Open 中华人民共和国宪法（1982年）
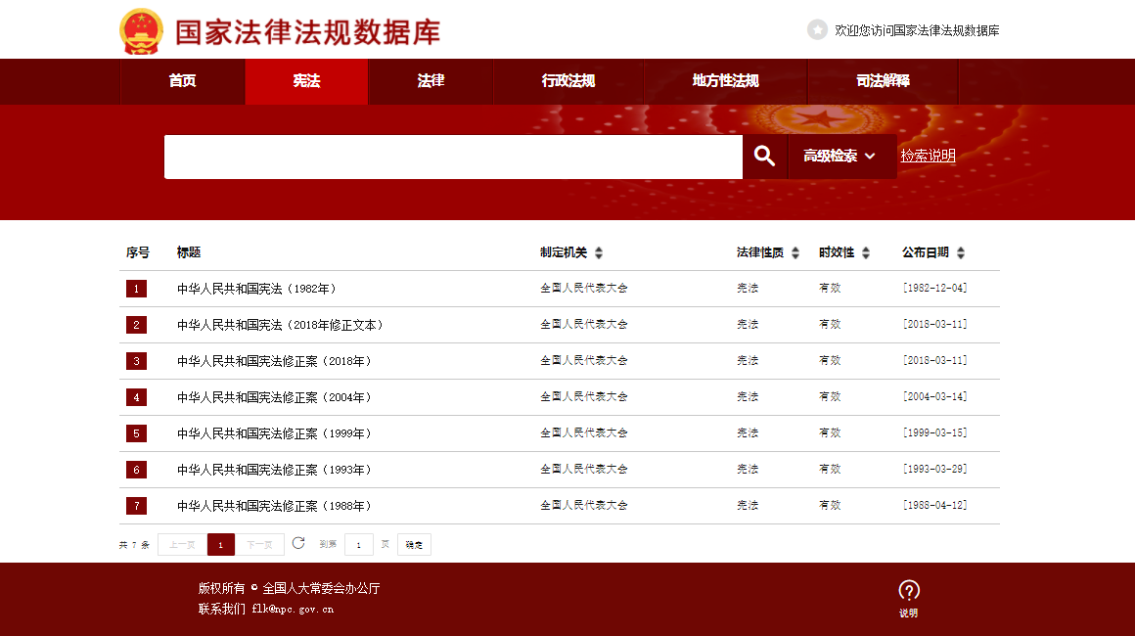 point(257,289)
